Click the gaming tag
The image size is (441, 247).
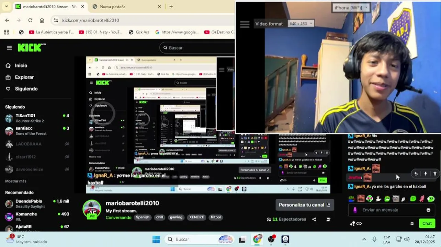point(176,217)
